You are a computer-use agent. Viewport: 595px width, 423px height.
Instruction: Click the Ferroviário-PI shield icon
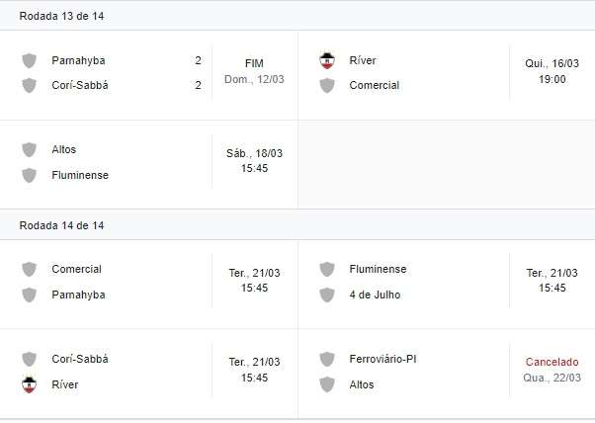coord(327,359)
